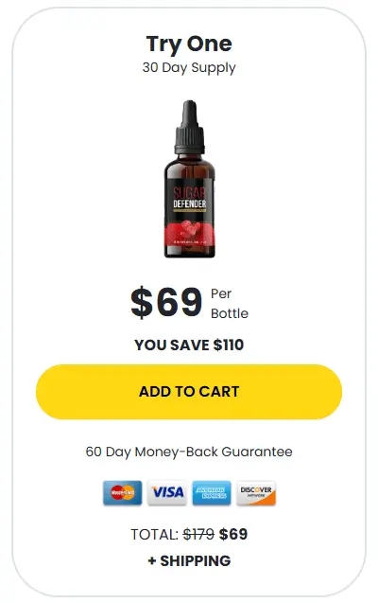
Task: Click the Sugar Defender label on the bottle
Action: pyautogui.click(x=190, y=199)
